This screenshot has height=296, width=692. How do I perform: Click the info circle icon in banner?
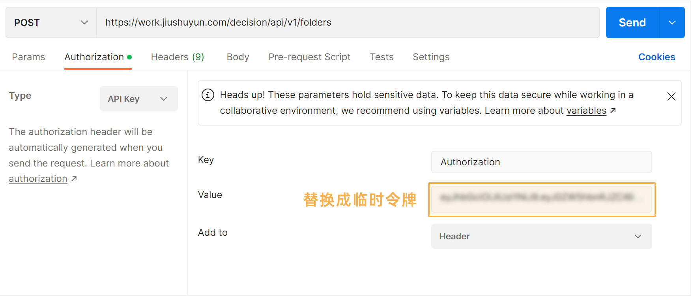tap(208, 95)
